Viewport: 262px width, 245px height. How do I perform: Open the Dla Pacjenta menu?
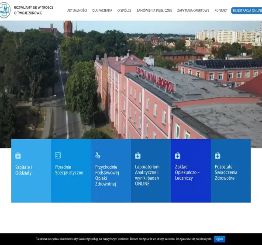coord(102,10)
